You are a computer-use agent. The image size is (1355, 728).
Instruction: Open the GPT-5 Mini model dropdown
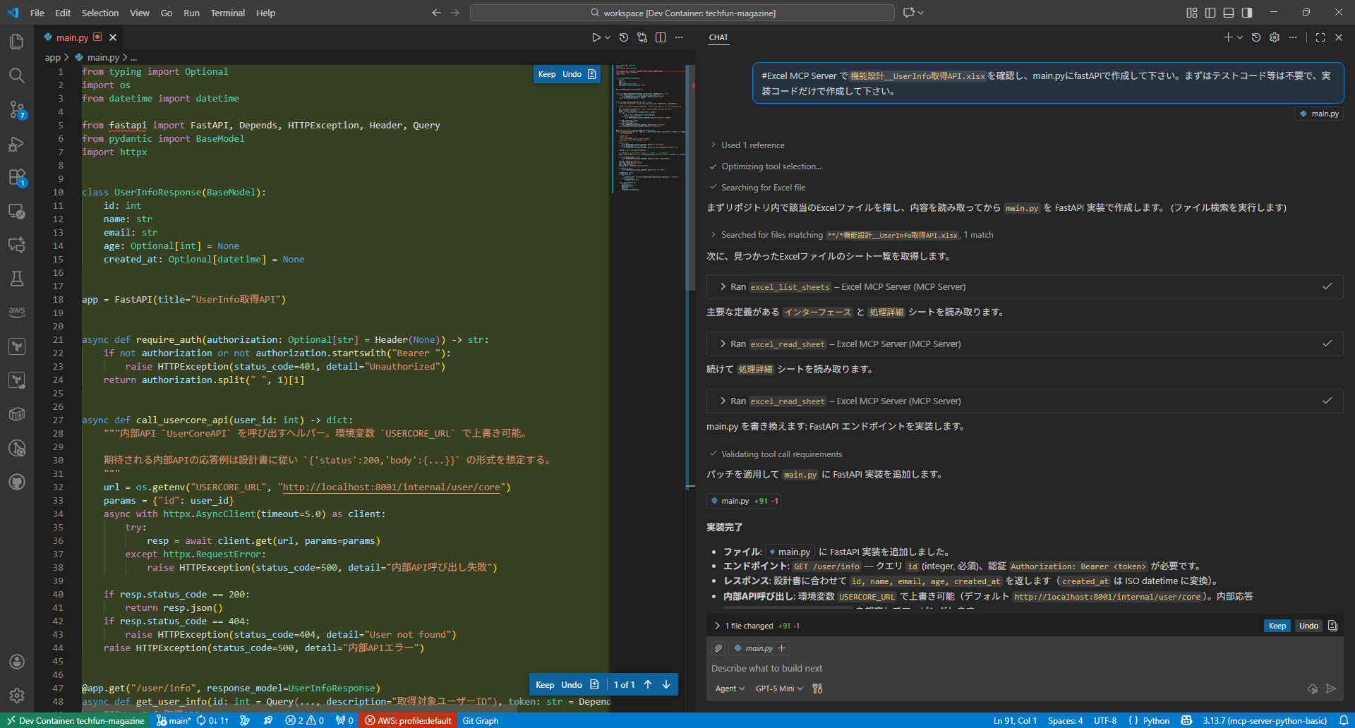(778, 688)
